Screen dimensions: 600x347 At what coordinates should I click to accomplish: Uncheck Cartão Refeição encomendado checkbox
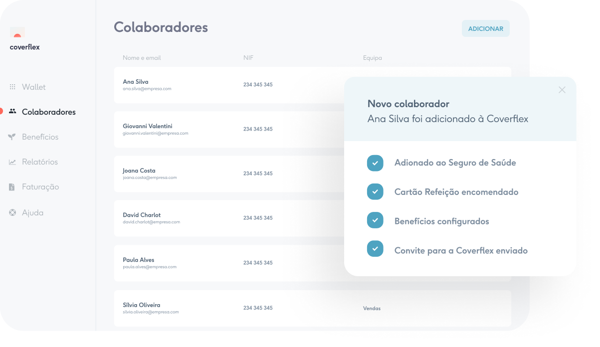pos(375,192)
